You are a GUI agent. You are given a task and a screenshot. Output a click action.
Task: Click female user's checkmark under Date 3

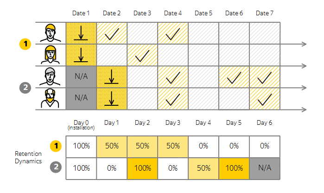(142, 56)
